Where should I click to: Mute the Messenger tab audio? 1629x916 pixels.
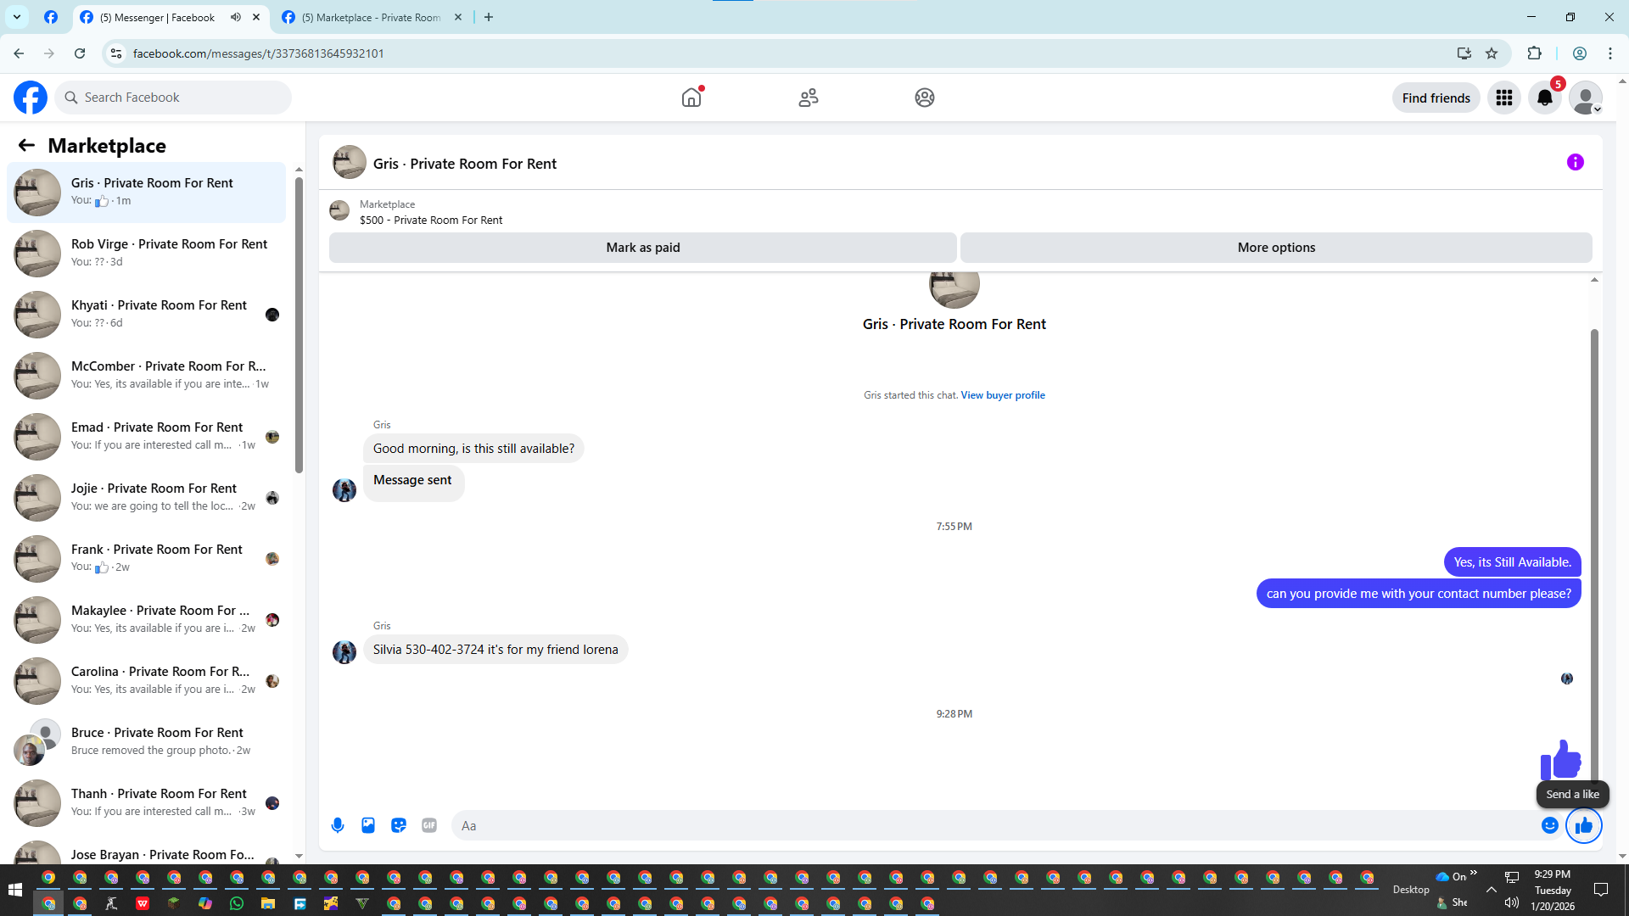pyautogui.click(x=236, y=17)
